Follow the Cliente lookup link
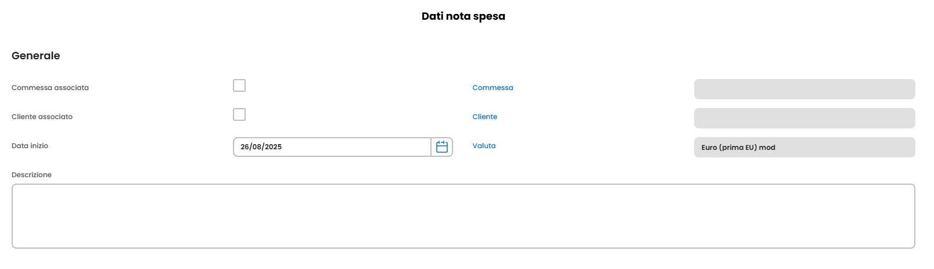This screenshot has width=934, height=269. tap(484, 117)
